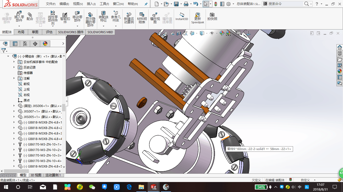343x192 pixels.
Task: Open the 线性零部件阵列 dropdown arrow
Action: [x=53, y=26]
